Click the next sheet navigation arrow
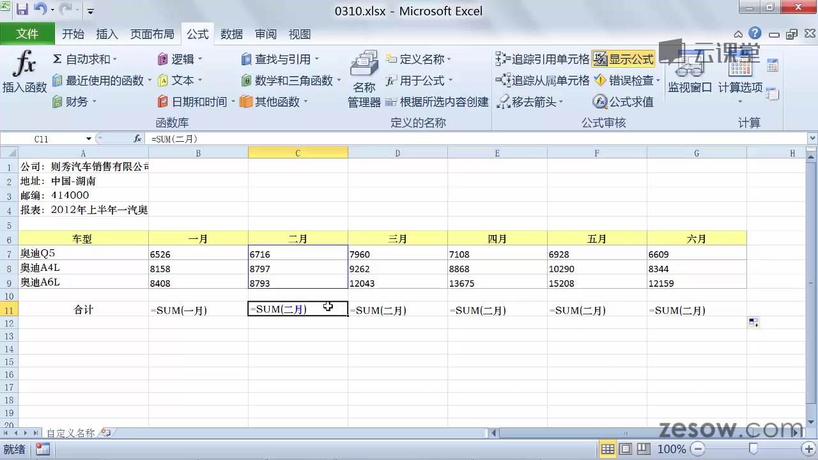818x460 pixels. click(26, 433)
